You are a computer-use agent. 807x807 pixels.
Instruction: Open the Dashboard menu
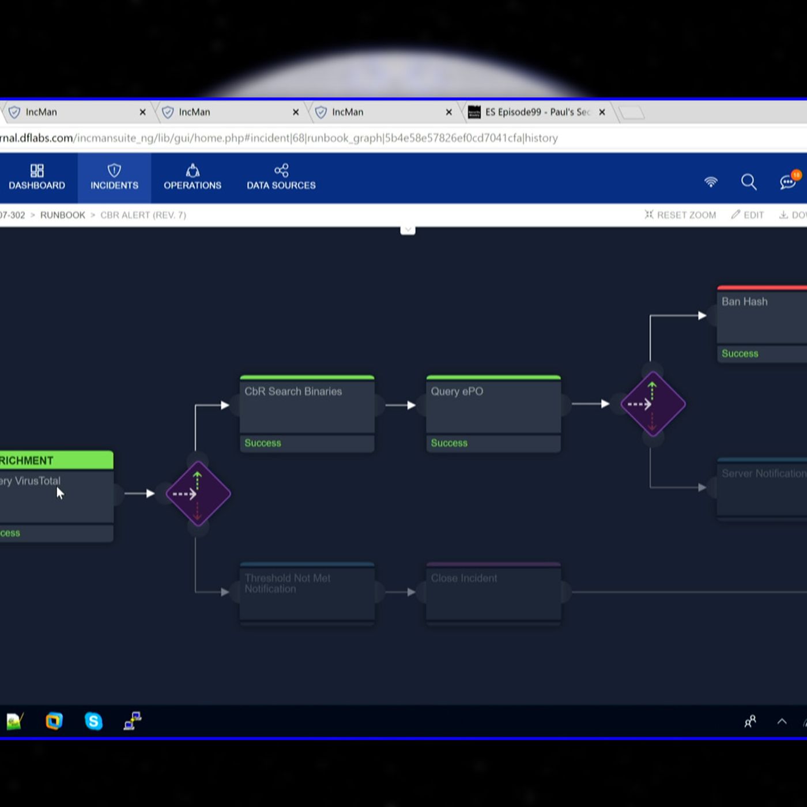point(37,178)
